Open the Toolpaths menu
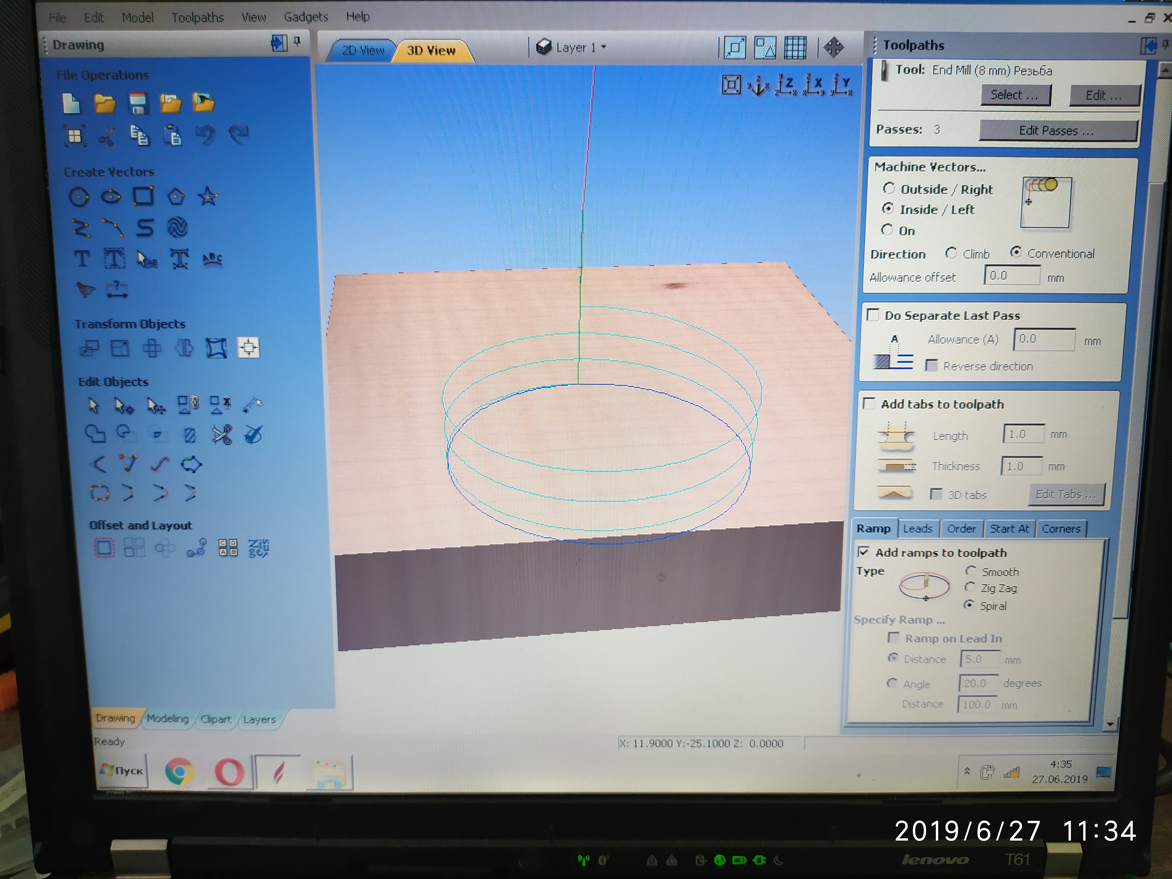The width and height of the screenshot is (1172, 879). (197, 18)
